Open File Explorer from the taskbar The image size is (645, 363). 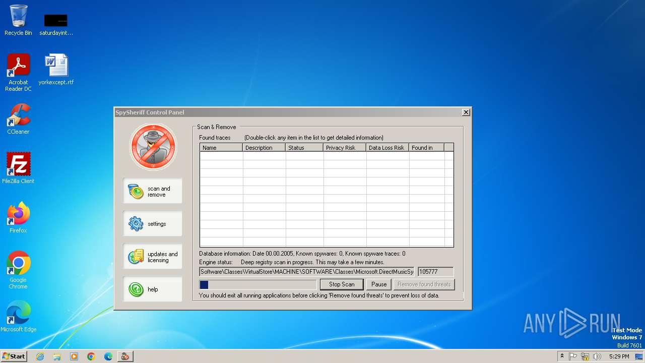coord(57,356)
